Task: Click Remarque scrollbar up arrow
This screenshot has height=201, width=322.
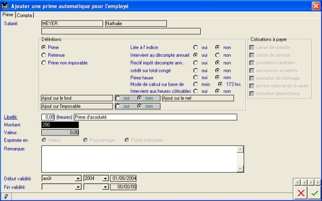Action: tap(240, 150)
